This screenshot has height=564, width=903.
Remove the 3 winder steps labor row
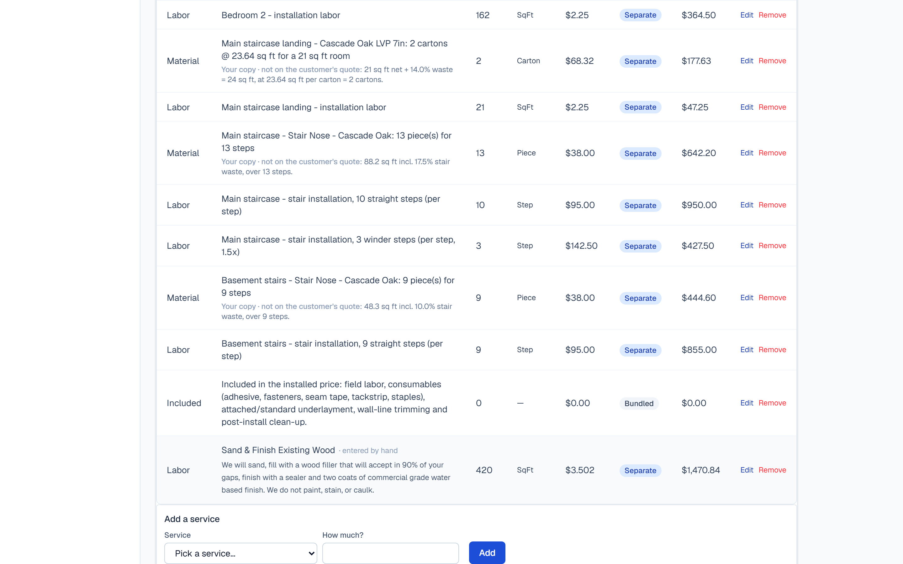point(772,246)
